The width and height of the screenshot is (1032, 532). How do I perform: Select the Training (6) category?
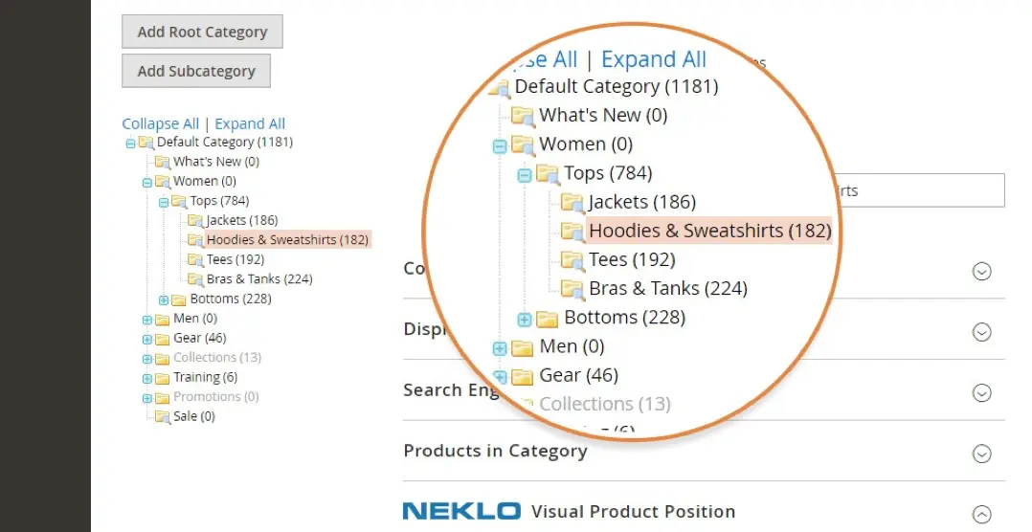[205, 377]
